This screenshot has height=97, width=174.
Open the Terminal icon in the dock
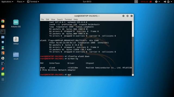pyautogui.click(x=3, y=32)
